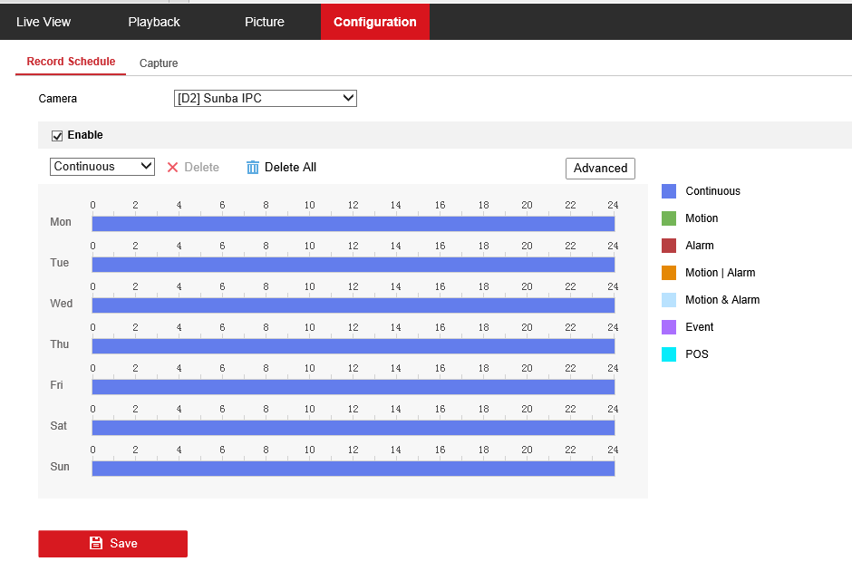Screen dimensions: 852x581
Task: Click the Alarm legend label
Action: (700, 245)
